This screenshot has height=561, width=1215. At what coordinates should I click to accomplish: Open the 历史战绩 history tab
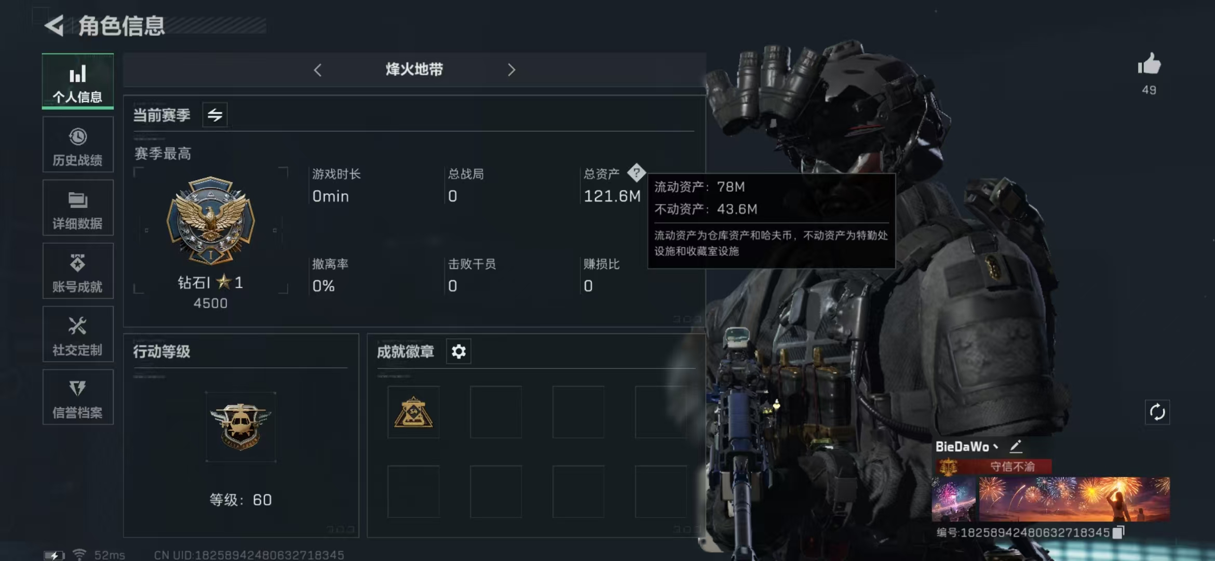click(78, 144)
